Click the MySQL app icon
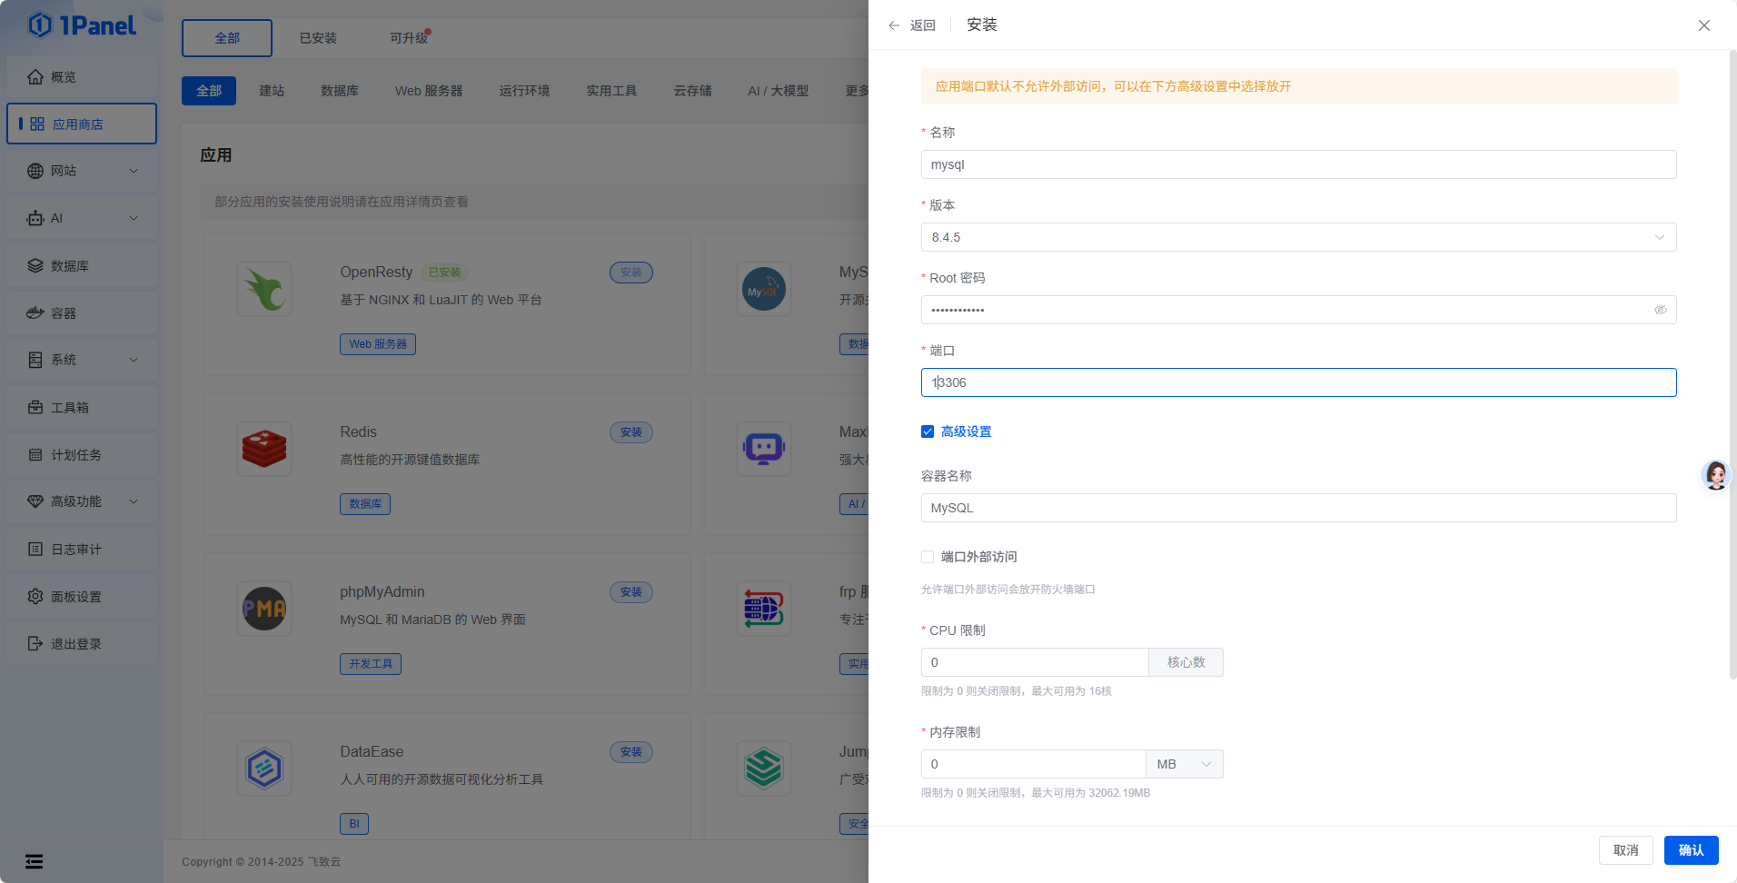The image size is (1737, 883). pos(764,289)
